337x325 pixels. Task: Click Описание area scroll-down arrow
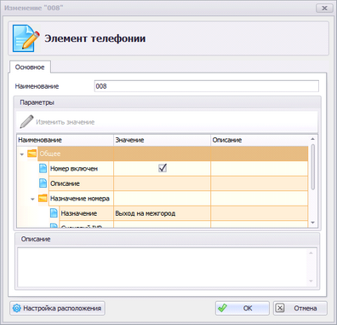[311, 281]
